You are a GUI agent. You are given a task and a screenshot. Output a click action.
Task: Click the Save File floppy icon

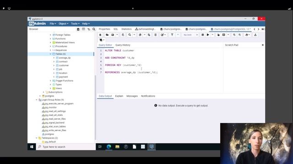113,35
